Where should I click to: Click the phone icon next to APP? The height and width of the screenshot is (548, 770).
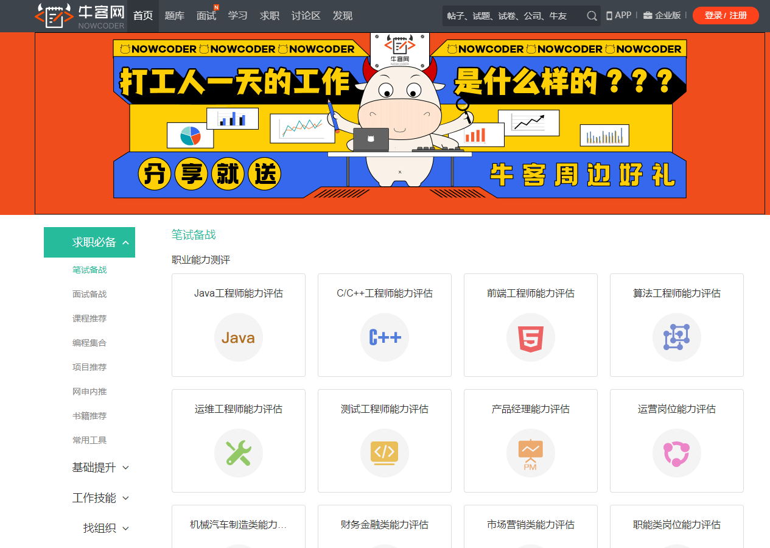tap(609, 15)
